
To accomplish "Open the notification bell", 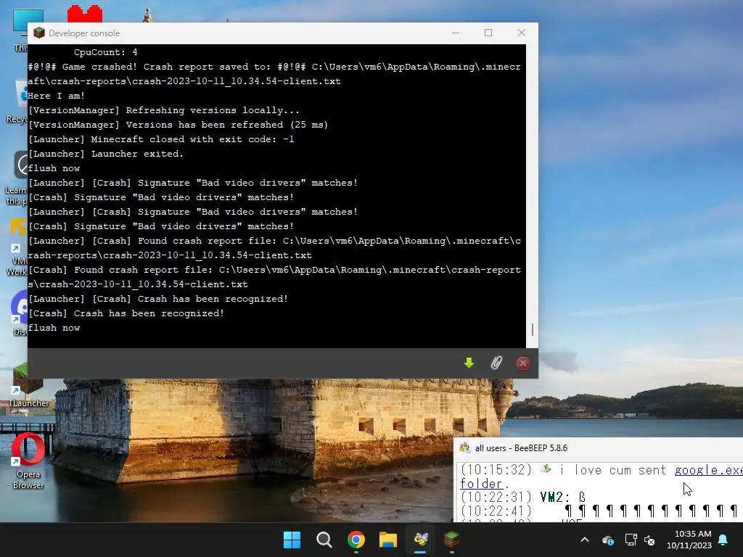I will coord(723,540).
